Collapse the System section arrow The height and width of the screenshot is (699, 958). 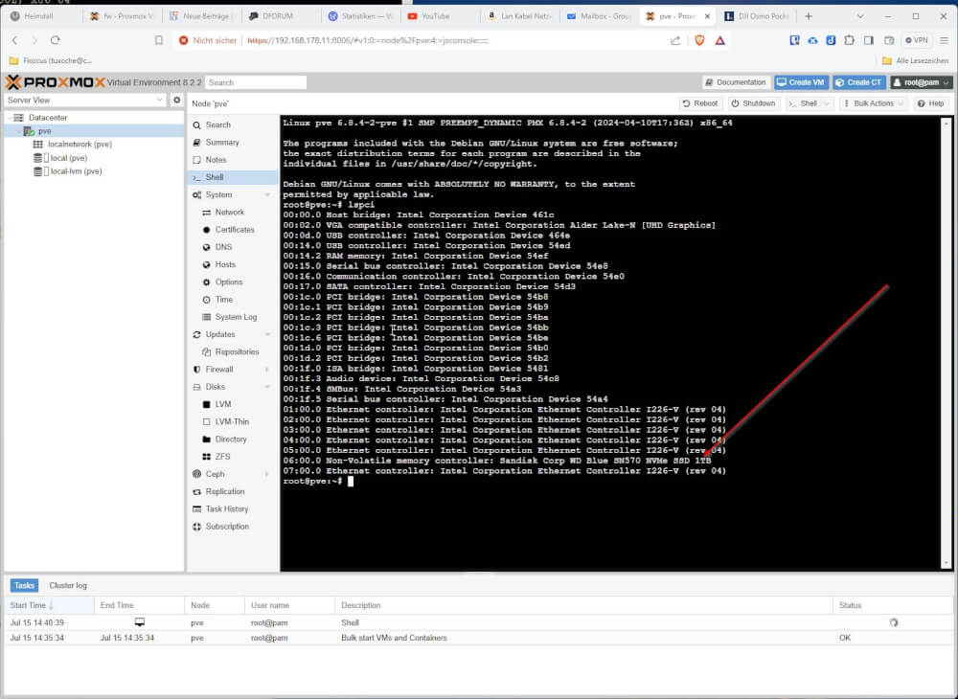[x=267, y=194]
